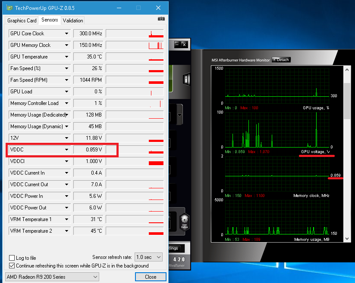Click the hardware monitor scroll-up arrow

coord(347,70)
